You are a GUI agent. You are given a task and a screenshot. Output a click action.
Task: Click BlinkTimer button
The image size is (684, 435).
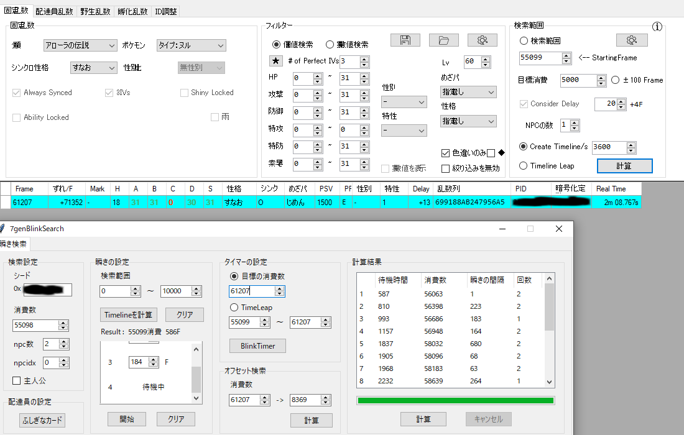pyautogui.click(x=258, y=346)
